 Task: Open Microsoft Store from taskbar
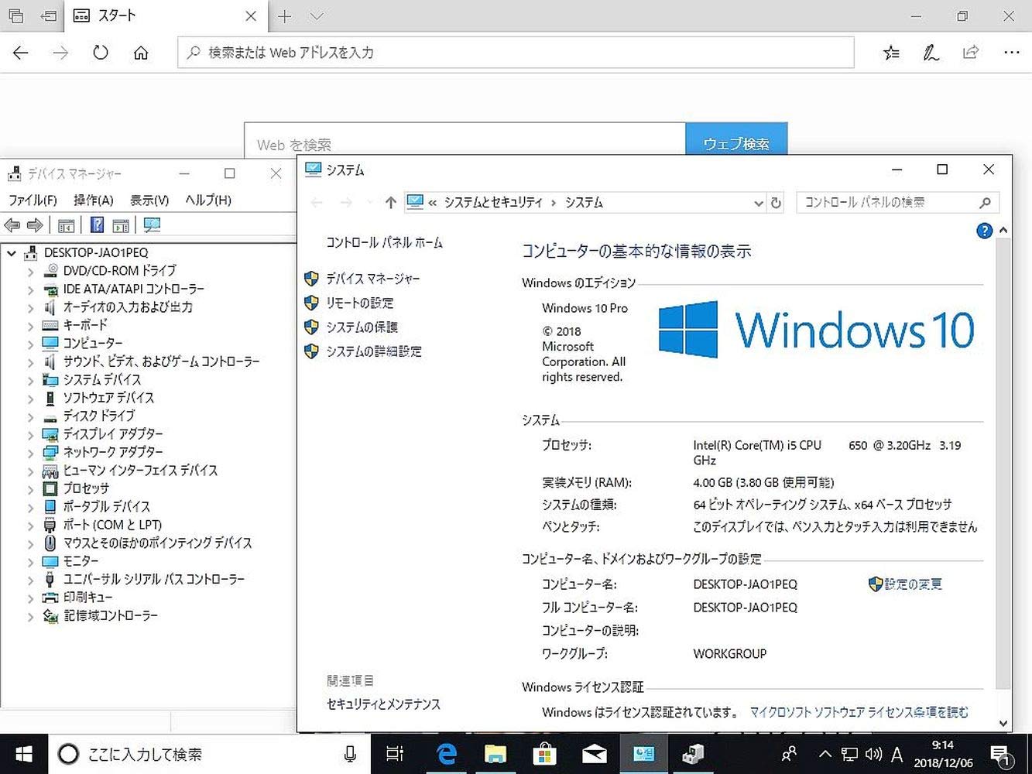tap(544, 754)
